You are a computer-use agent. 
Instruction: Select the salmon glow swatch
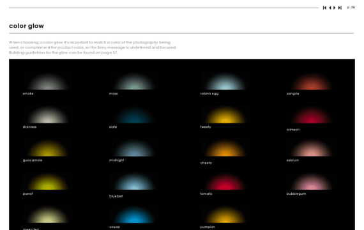pyautogui.click(x=311, y=148)
